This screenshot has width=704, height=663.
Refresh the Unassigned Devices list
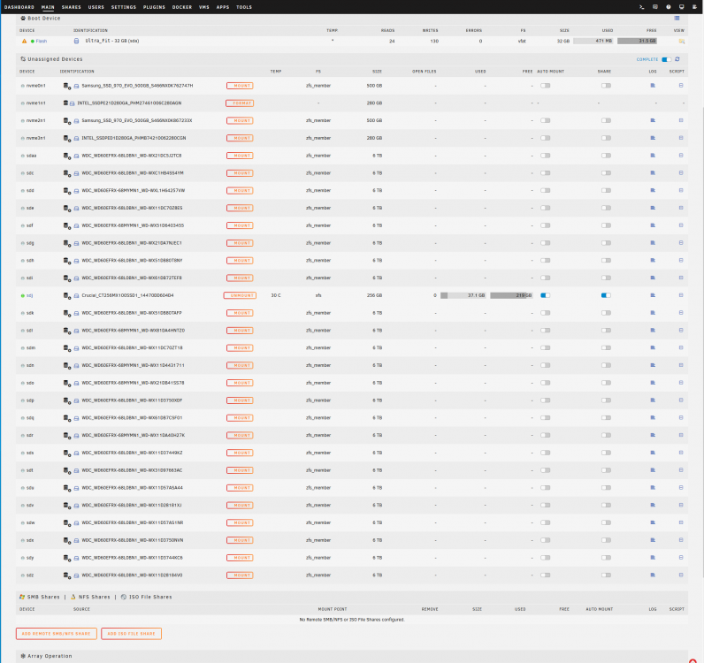(x=677, y=59)
